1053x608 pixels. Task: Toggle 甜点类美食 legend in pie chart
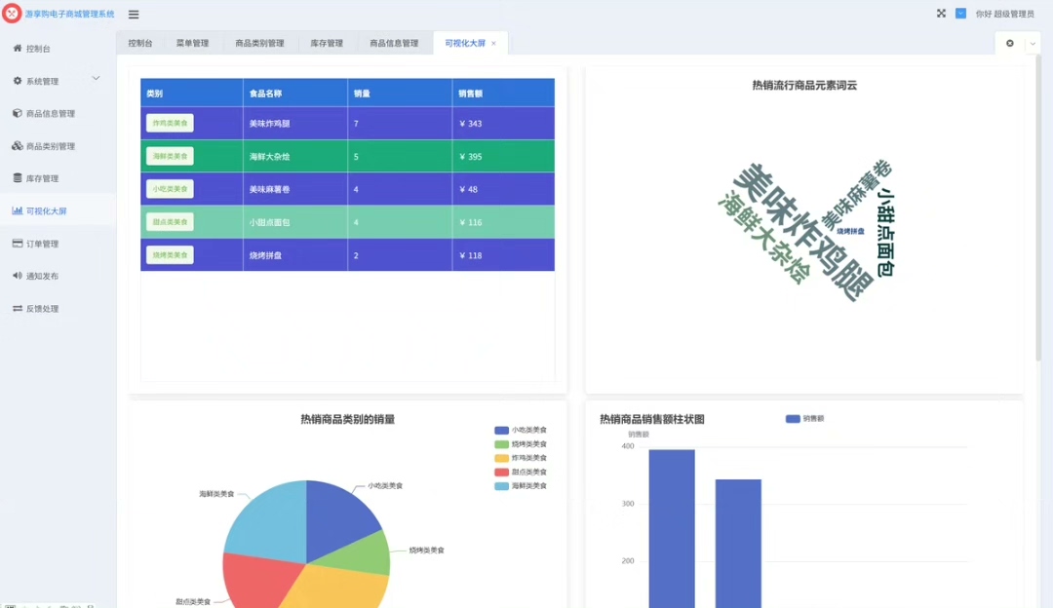tap(521, 472)
